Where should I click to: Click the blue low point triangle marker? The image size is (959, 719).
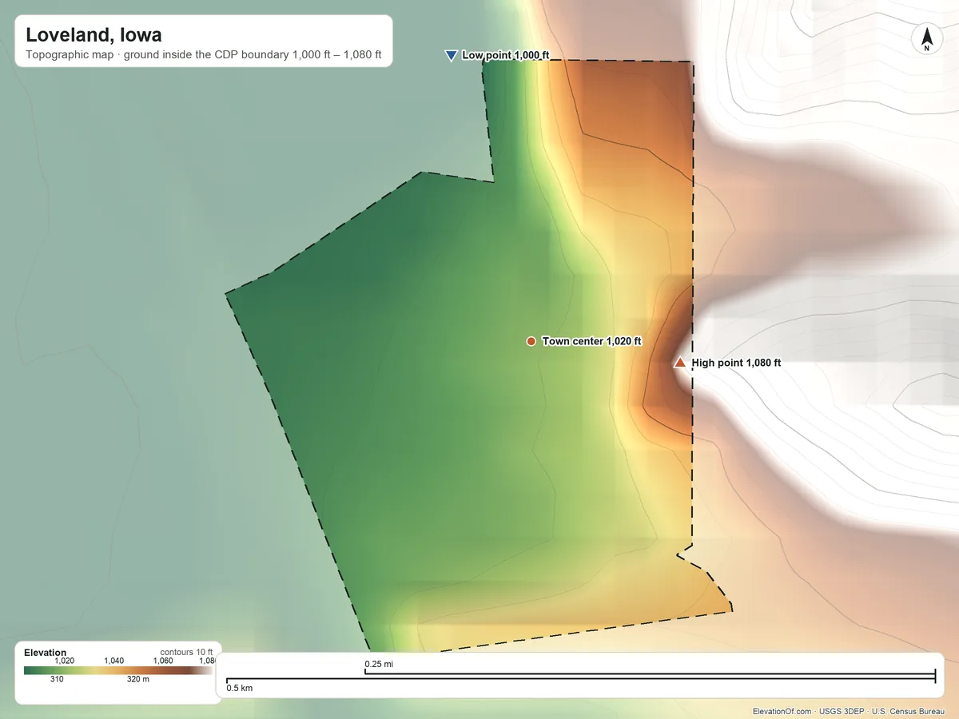(451, 55)
